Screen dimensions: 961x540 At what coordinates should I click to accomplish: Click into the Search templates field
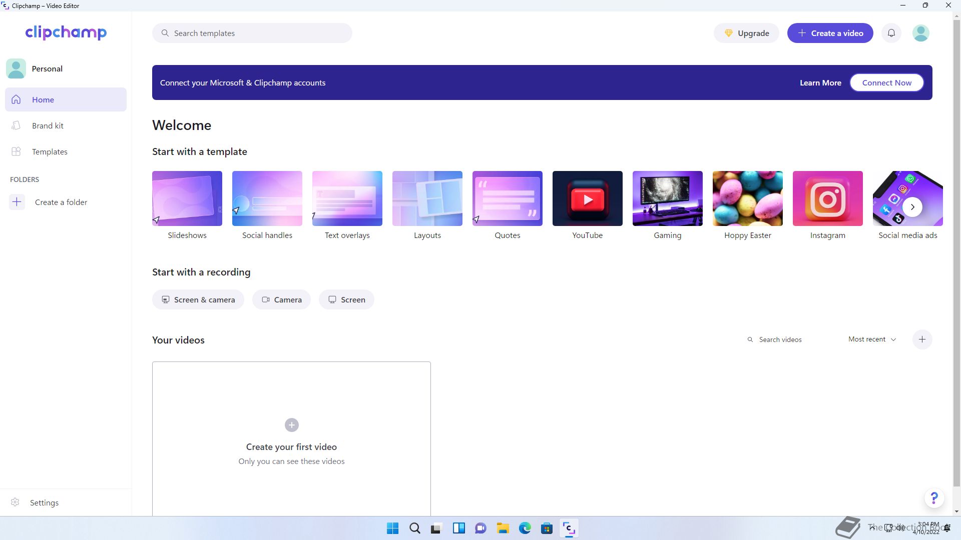[x=252, y=33]
